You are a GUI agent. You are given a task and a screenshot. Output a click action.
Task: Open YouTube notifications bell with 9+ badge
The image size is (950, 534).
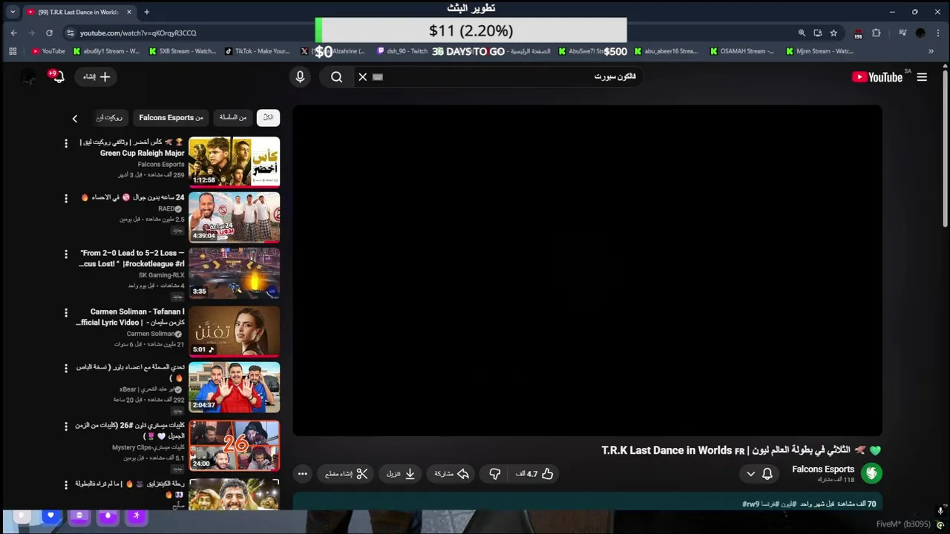click(56, 76)
